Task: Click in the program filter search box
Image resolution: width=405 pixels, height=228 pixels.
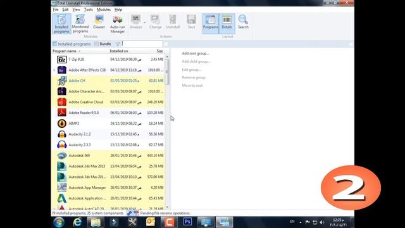Action: click(x=142, y=44)
